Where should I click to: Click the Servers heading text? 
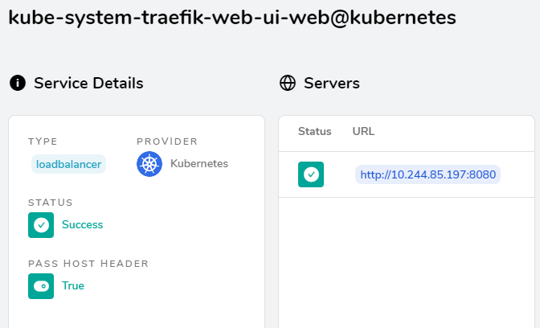pos(332,83)
